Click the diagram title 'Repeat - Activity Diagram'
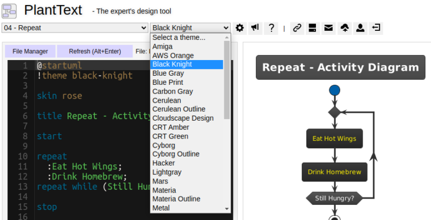The width and height of the screenshot is (431, 220). coord(341,67)
